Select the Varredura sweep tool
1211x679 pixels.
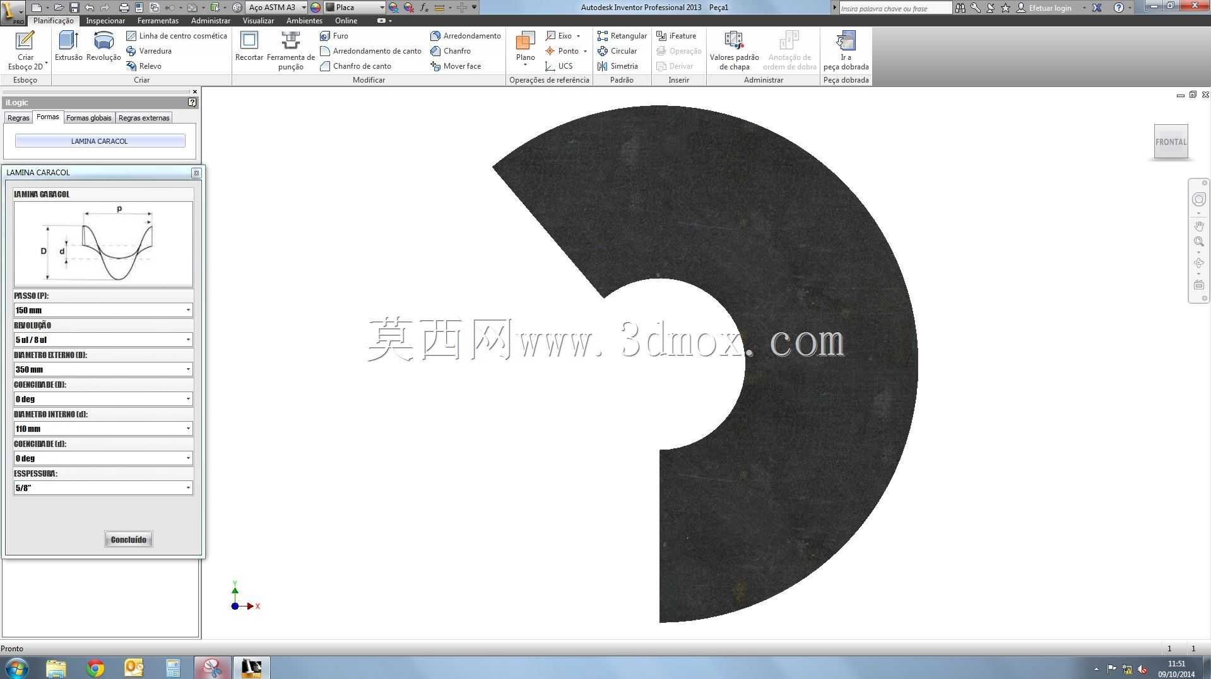tap(149, 51)
